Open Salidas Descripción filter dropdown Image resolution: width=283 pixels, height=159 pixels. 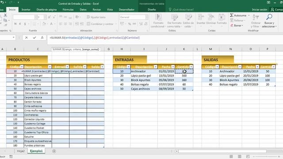pyautogui.click(x=240, y=67)
